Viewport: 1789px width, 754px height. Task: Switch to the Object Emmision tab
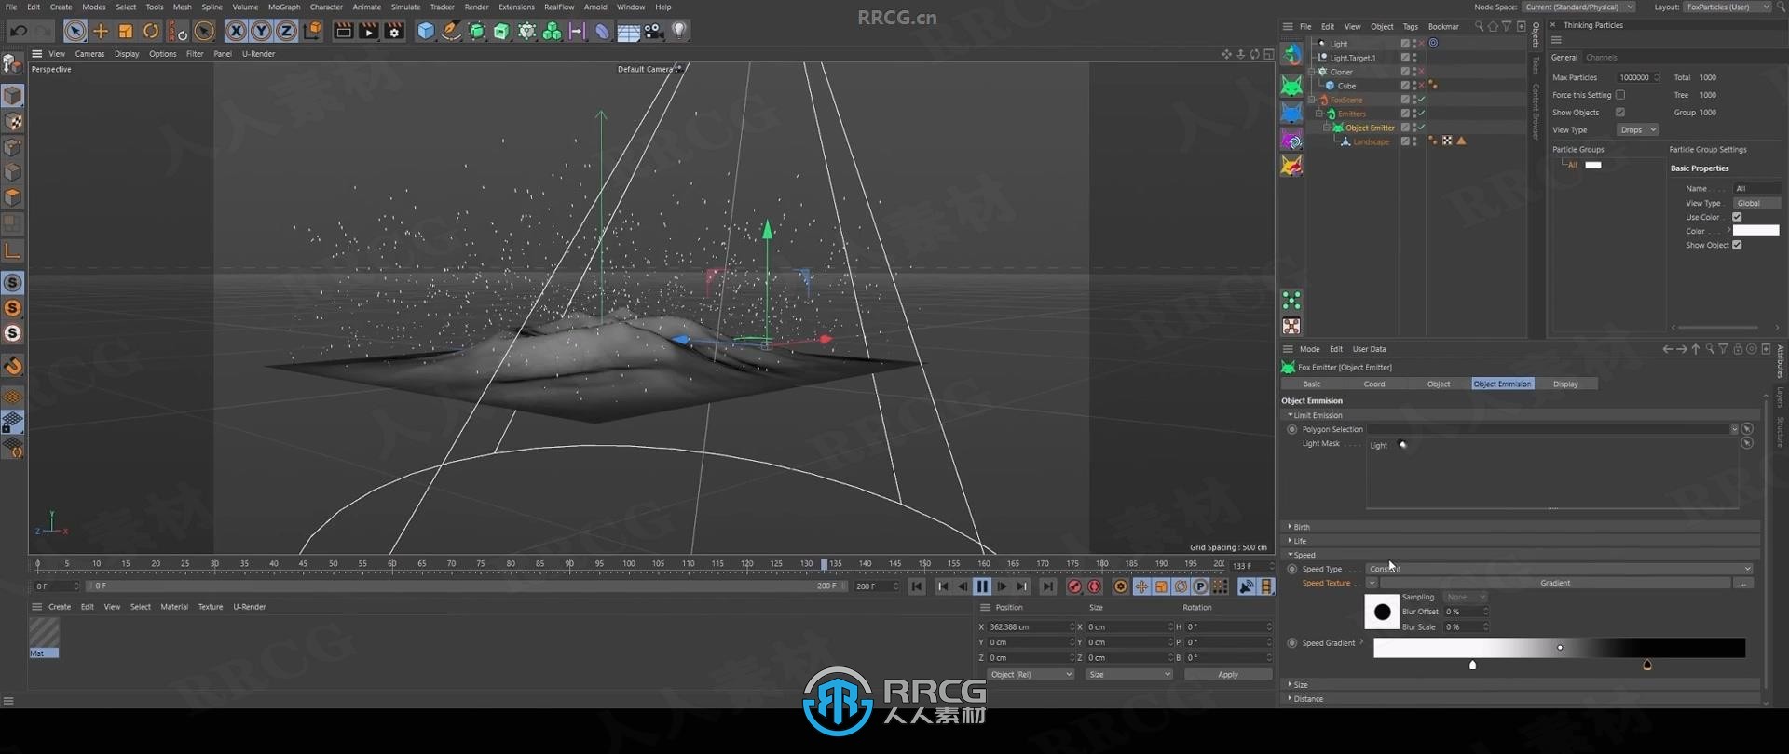coord(1502,384)
